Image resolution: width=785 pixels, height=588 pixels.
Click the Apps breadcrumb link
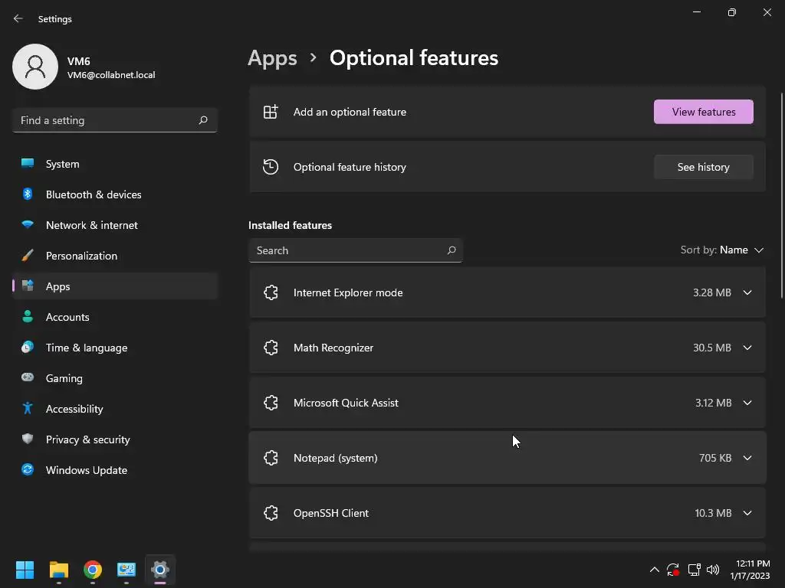coord(272,58)
